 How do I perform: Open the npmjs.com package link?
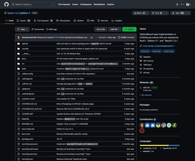coord(159,46)
